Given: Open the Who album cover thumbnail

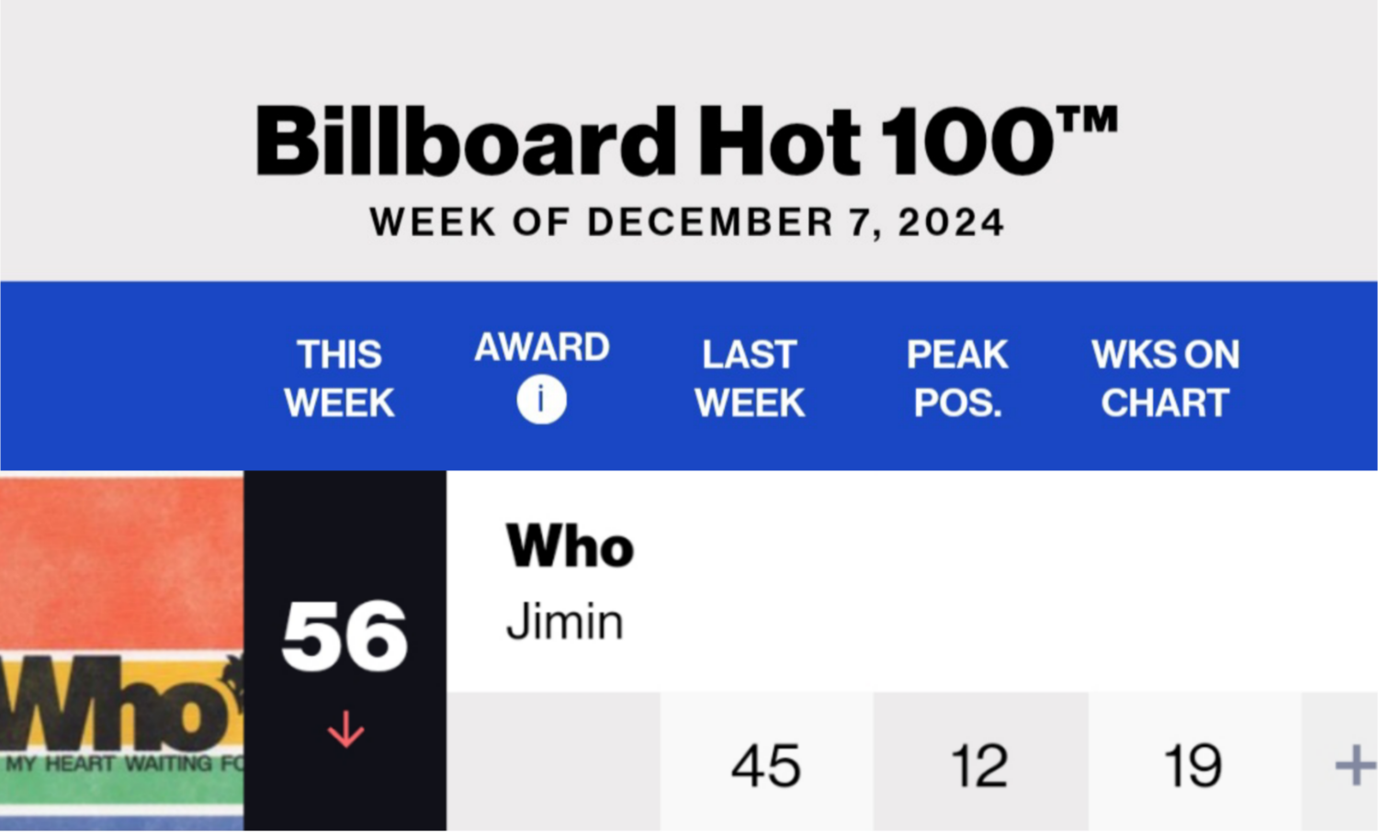Looking at the screenshot, I should tap(122, 651).
